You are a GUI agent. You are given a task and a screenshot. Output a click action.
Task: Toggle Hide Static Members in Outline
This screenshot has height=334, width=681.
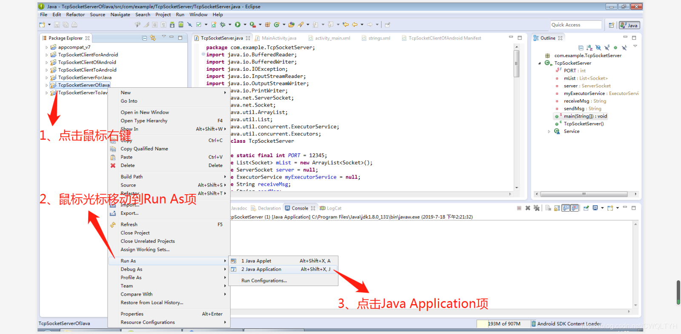click(x=607, y=48)
